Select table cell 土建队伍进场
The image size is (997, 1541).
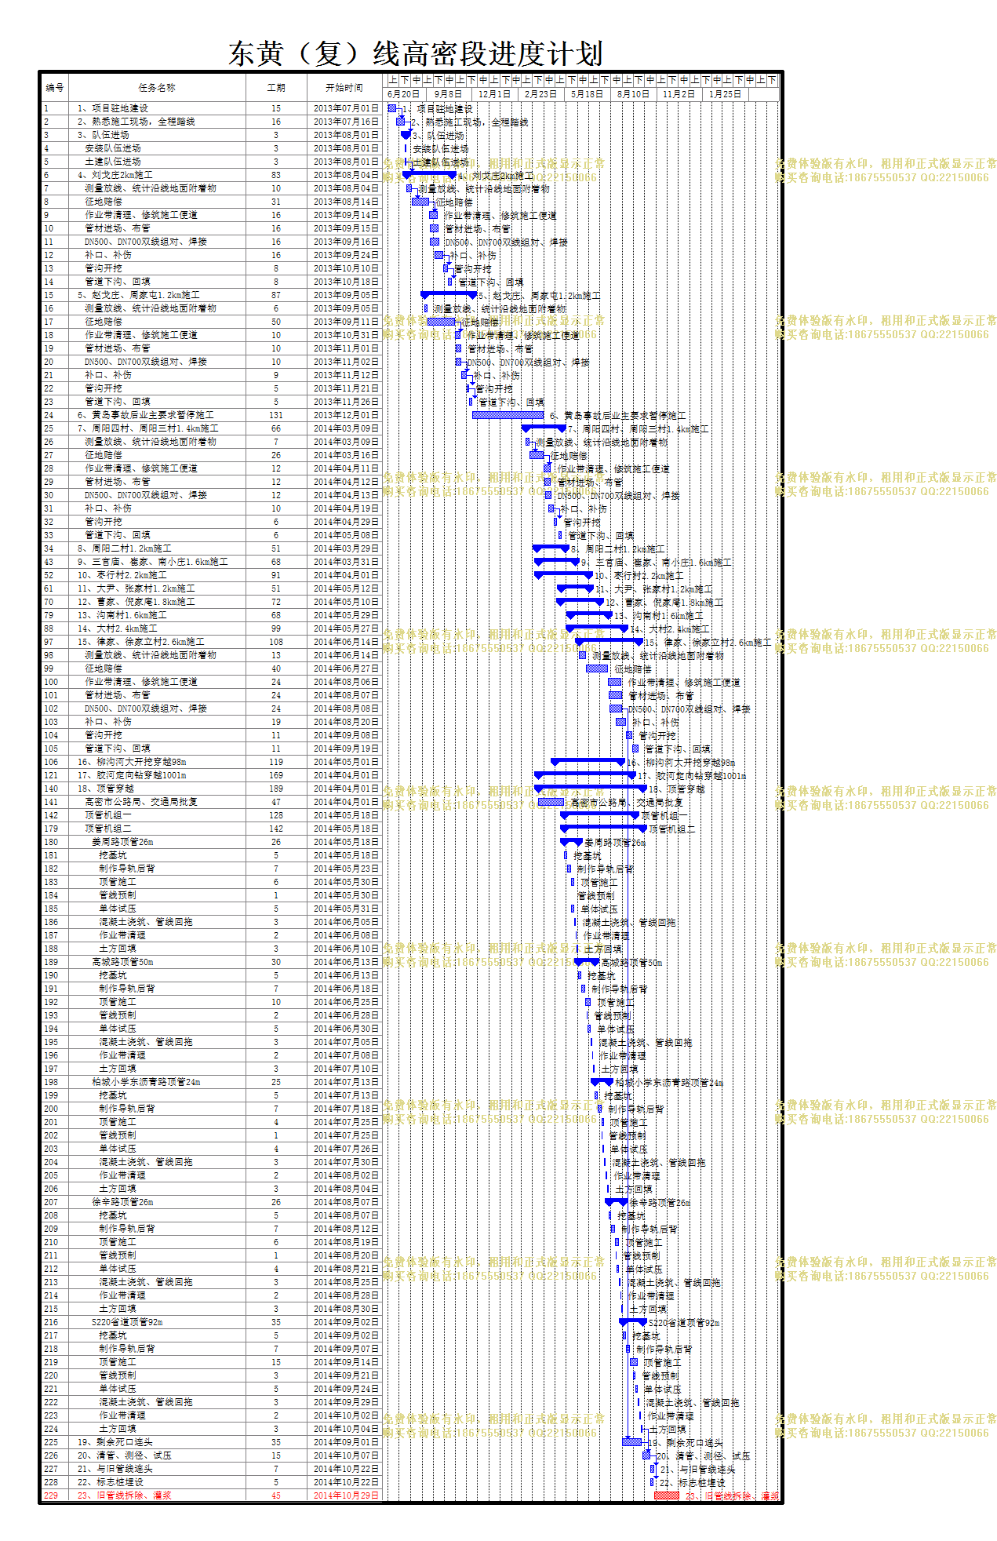157,162
